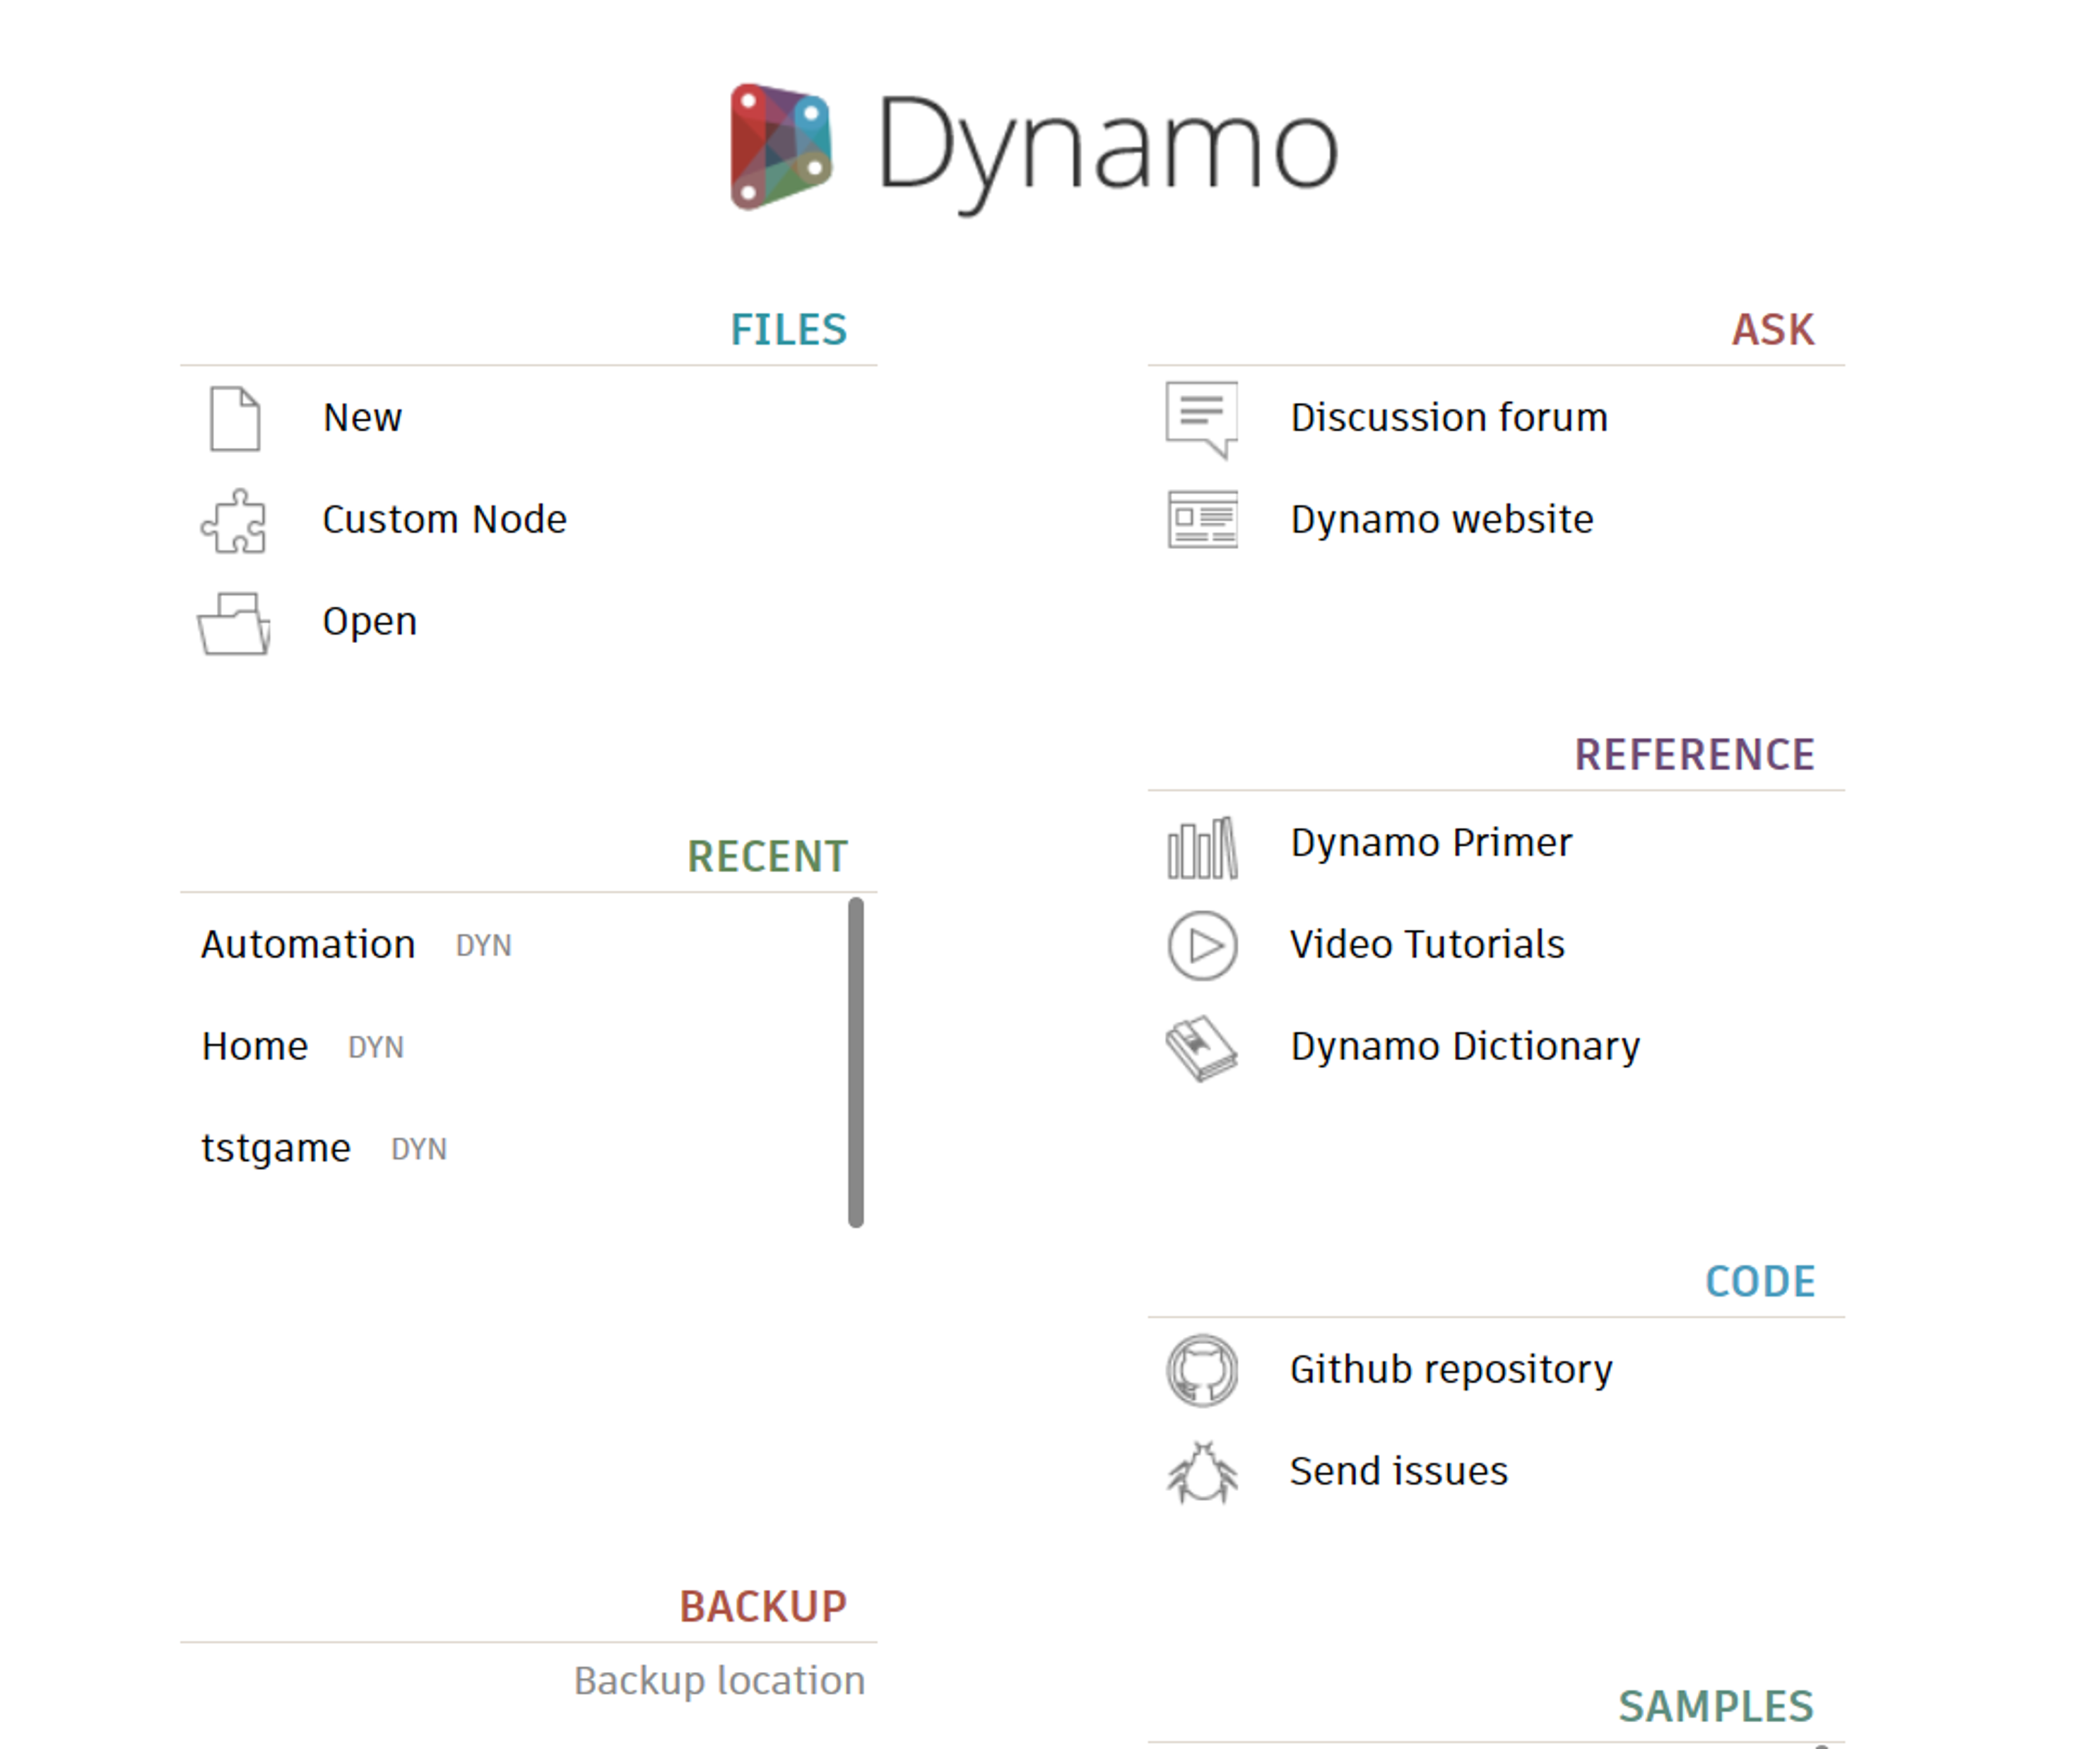Click the DYN label beside tstgame
This screenshot has width=2100, height=1749.
tap(418, 1150)
